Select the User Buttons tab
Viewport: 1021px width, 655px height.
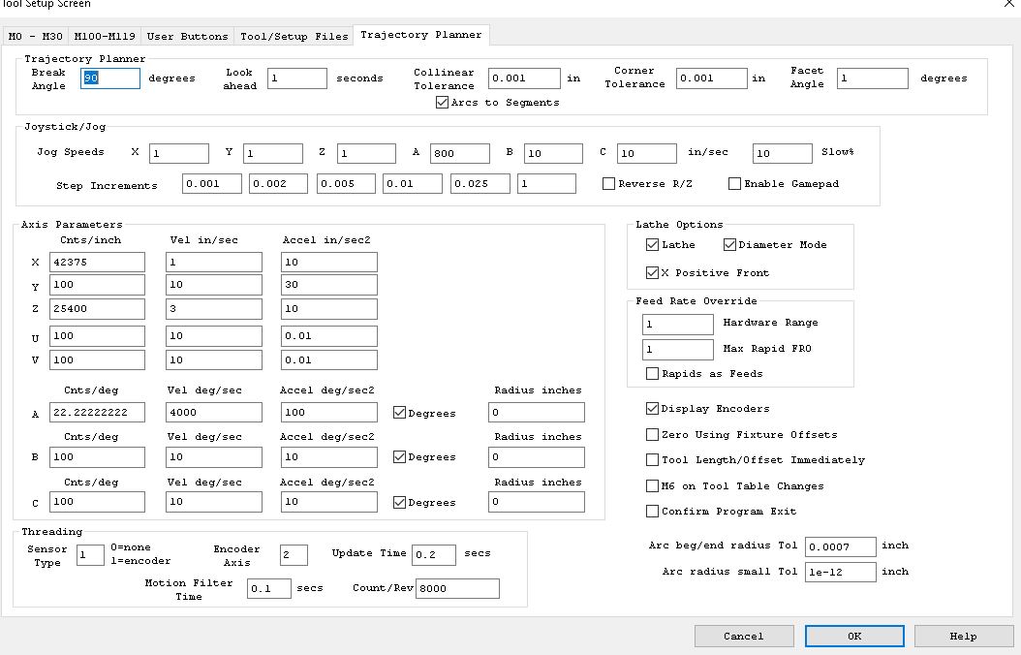[187, 36]
